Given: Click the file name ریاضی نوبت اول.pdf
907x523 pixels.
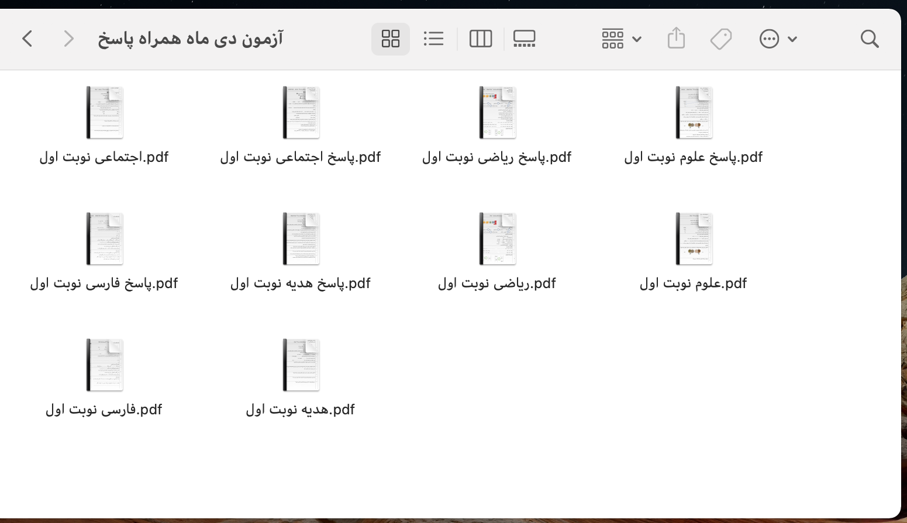Looking at the screenshot, I should (497, 283).
